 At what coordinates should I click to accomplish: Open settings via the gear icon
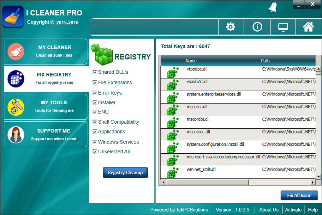231,27
